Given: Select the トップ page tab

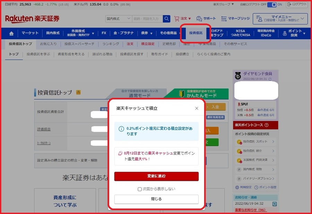Looking at the screenshot, I should tap(14, 54).
